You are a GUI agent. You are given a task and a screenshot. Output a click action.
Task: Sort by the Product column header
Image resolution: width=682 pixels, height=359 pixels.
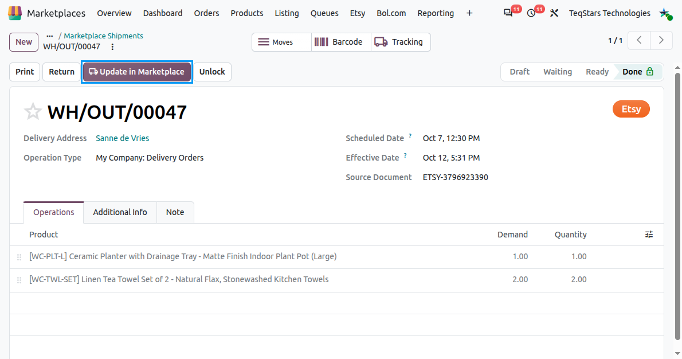44,235
